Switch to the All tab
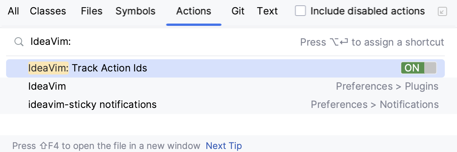The height and width of the screenshot is (152, 457). [x=13, y=11]
